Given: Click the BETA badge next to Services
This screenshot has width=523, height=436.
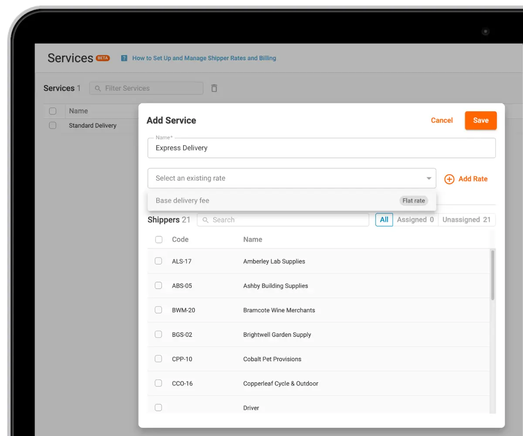Looking at the screenshot, I should click(103, 58).
